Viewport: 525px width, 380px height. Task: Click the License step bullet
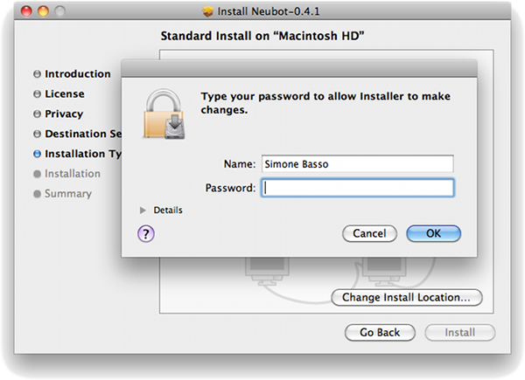point(37,94)
